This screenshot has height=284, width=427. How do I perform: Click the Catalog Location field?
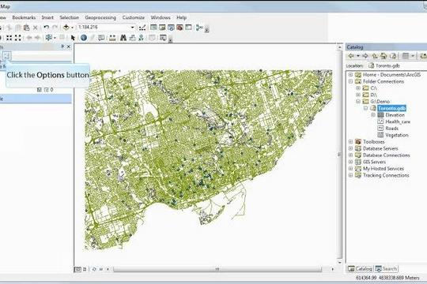[x=396, y=65]
